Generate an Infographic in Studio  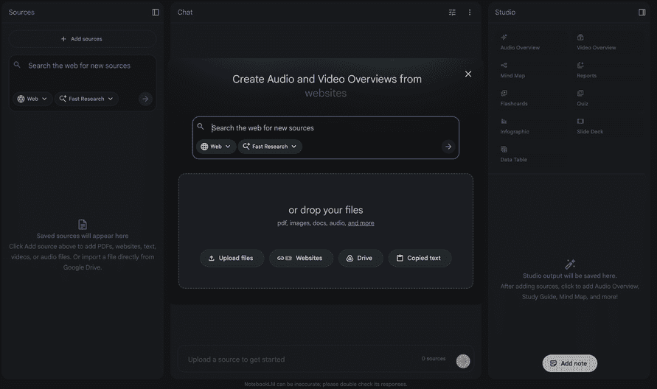530,127
